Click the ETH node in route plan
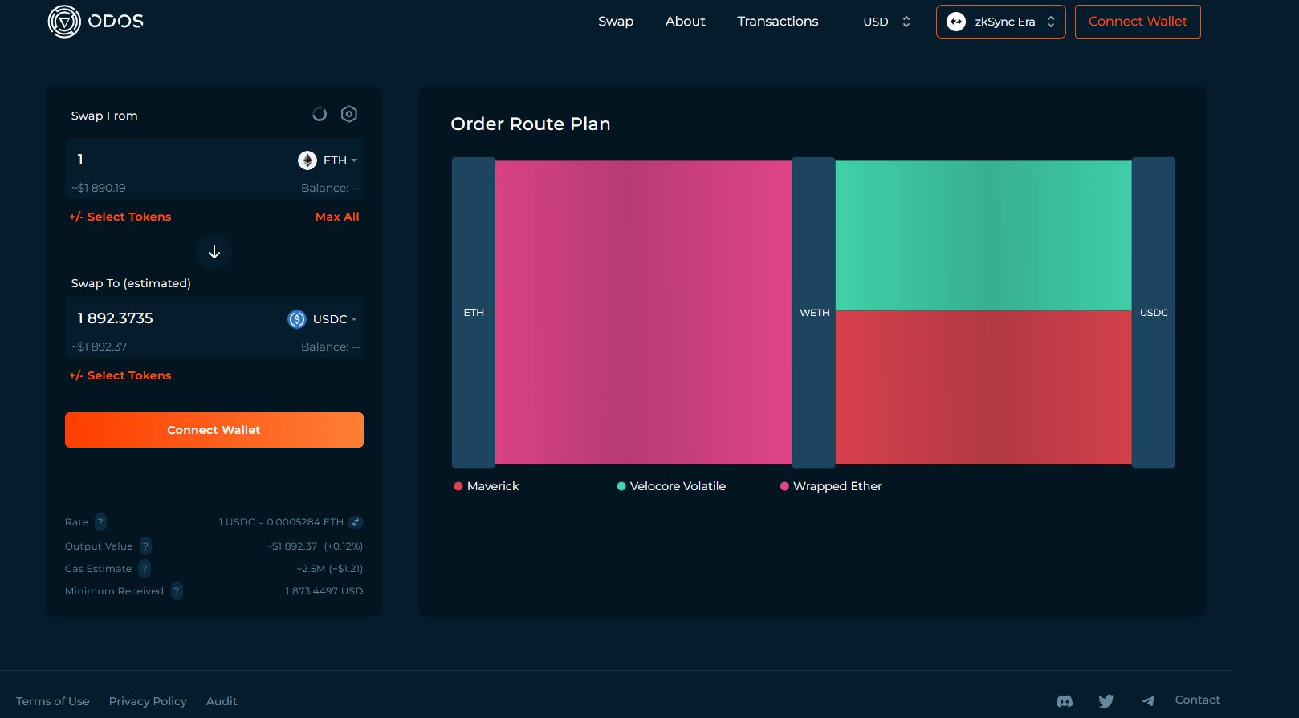 pyautogui.click(x=474, y=313)
